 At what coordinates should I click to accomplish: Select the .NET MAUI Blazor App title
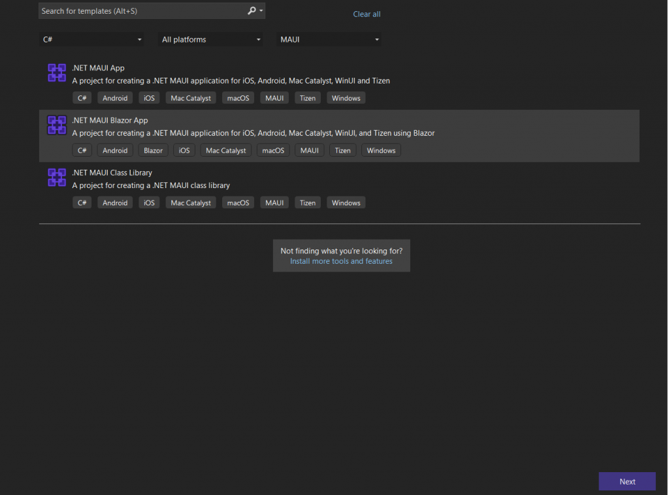(110, 120)
